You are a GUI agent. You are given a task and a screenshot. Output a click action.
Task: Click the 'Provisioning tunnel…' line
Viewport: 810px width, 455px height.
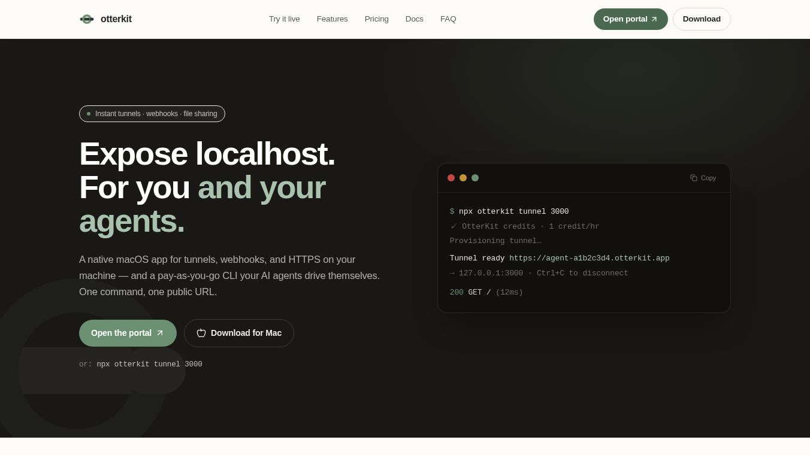point(495,241)
